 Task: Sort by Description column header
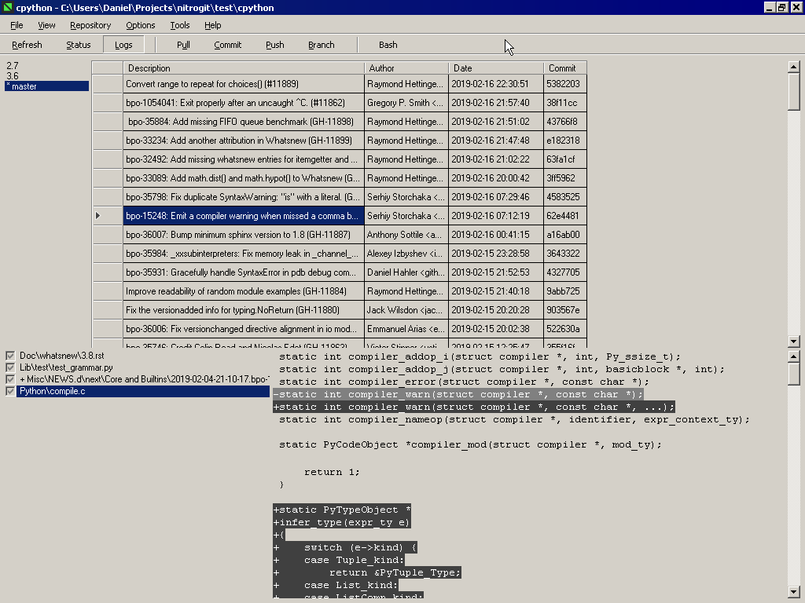click(244, 68)
